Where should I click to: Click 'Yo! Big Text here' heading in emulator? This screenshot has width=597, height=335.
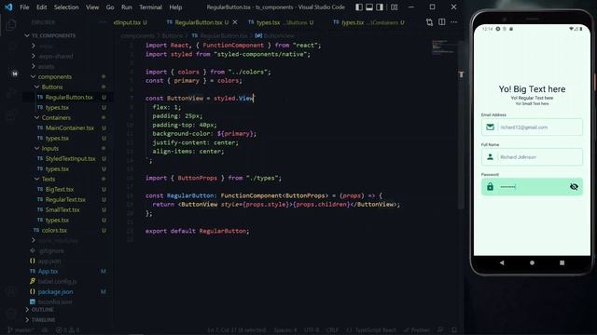click(x=532, y=89)
